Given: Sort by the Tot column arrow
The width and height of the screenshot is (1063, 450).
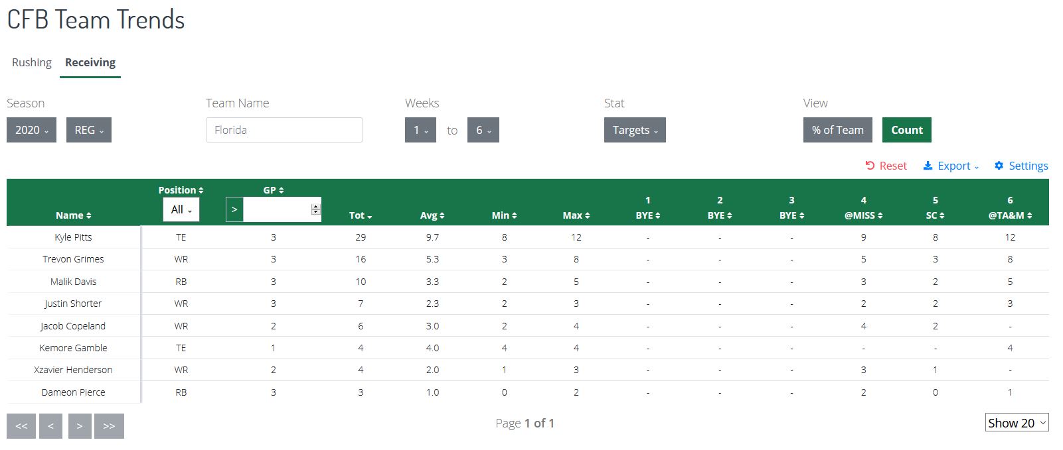Looking at the screenshot, I should (x=361, y=215).
